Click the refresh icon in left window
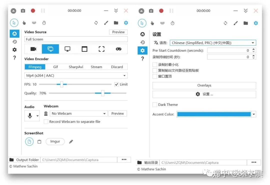Screen dimensions: 270x185 [96, 23]
